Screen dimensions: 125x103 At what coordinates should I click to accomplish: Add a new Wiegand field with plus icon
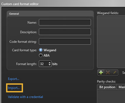click(x=101, y=72)
